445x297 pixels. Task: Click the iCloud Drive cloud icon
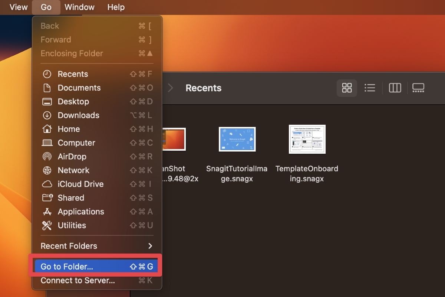pos(47,184)
